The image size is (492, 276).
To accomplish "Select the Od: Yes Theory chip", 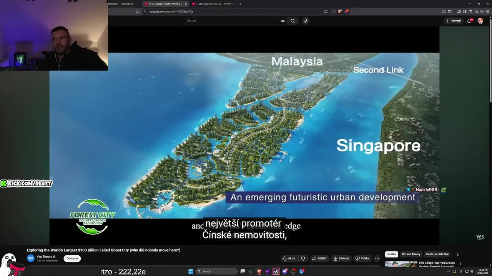I will pos(411,254).
